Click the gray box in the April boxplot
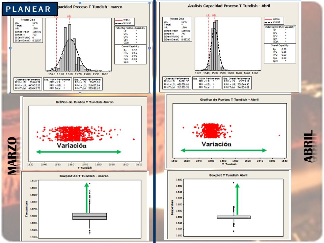The image size is (324, 243). tap(234, 217)
